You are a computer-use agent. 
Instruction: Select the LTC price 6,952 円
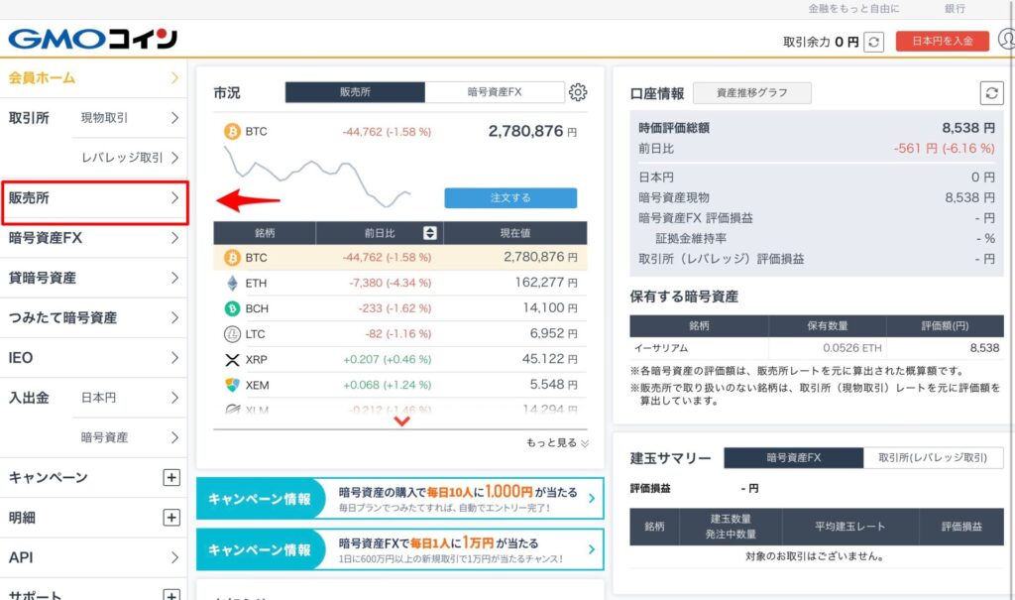[553, 333]
